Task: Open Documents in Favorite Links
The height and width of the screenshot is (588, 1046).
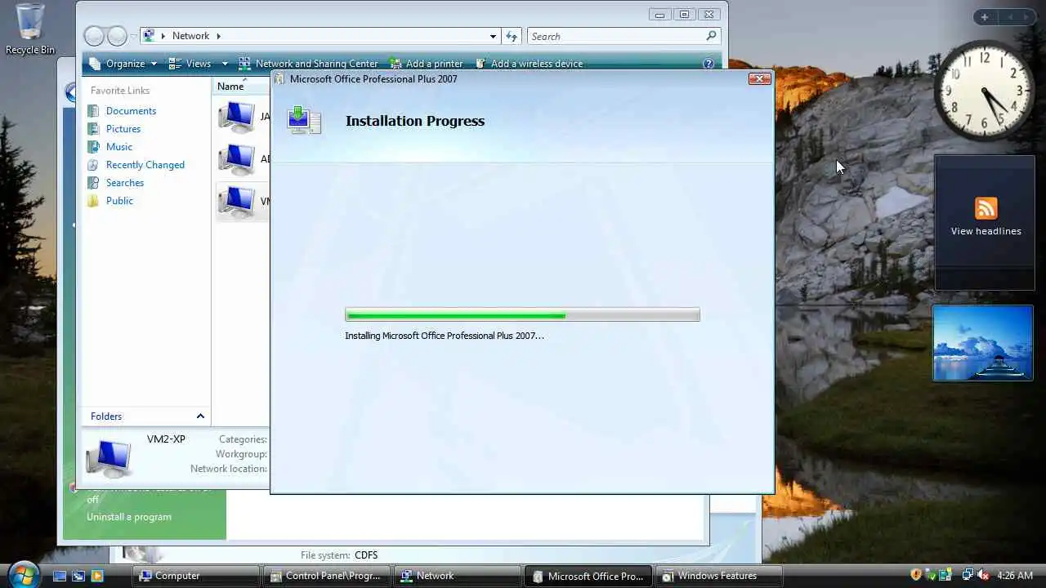Action: [x=131, y=111]
